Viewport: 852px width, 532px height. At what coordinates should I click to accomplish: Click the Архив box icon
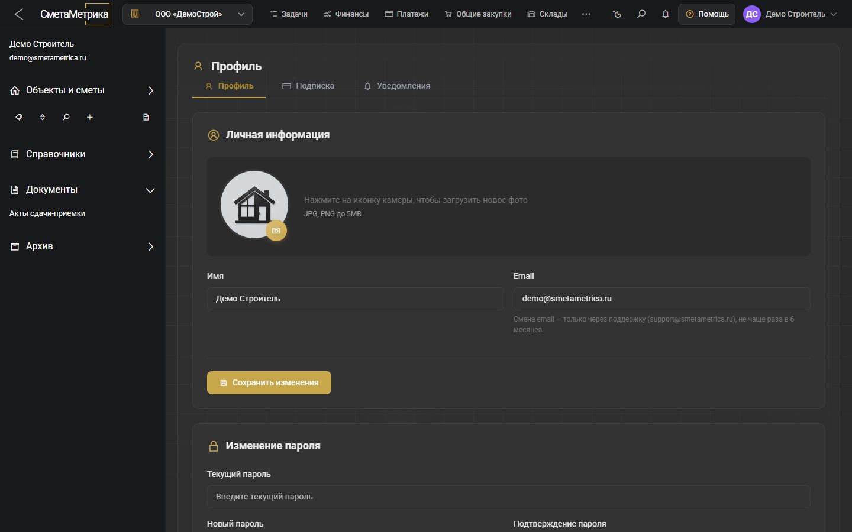[x=15, y=246]
